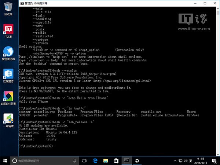Close the Command Prompt window
The width and height of the screenshot is (220, 165).
point(215,3)
